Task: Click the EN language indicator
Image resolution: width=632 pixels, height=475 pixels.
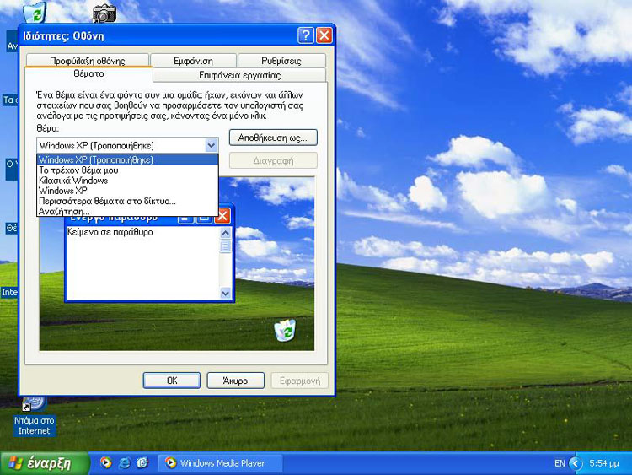Action: pyautogui.click(x=560, y=463)
